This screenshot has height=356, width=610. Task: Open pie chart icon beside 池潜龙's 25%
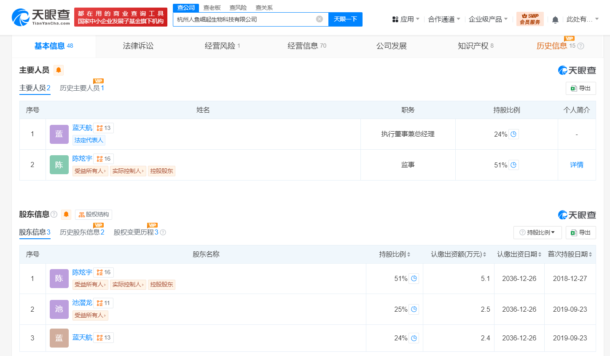(414, 309)
